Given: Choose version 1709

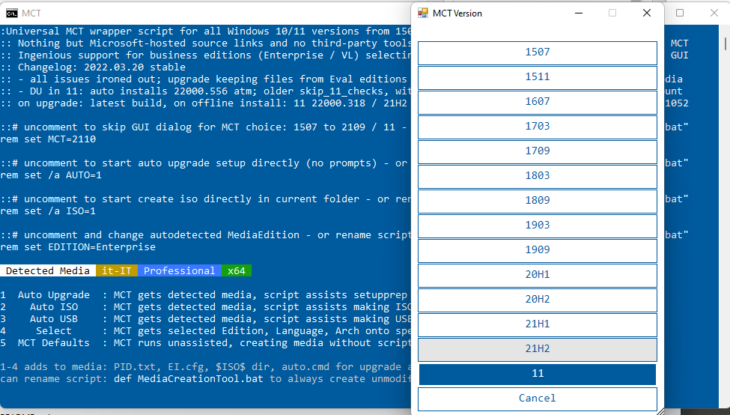Looking at the screenshot, I should coord(538,151).
